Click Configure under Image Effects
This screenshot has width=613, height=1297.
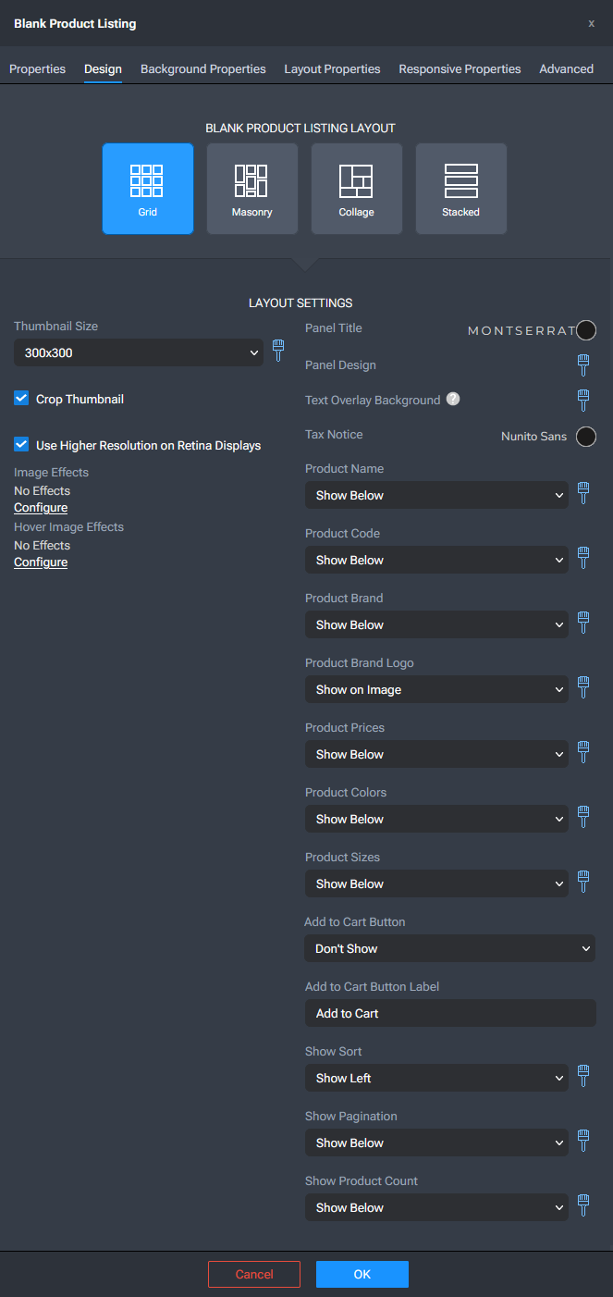point(41,508)
